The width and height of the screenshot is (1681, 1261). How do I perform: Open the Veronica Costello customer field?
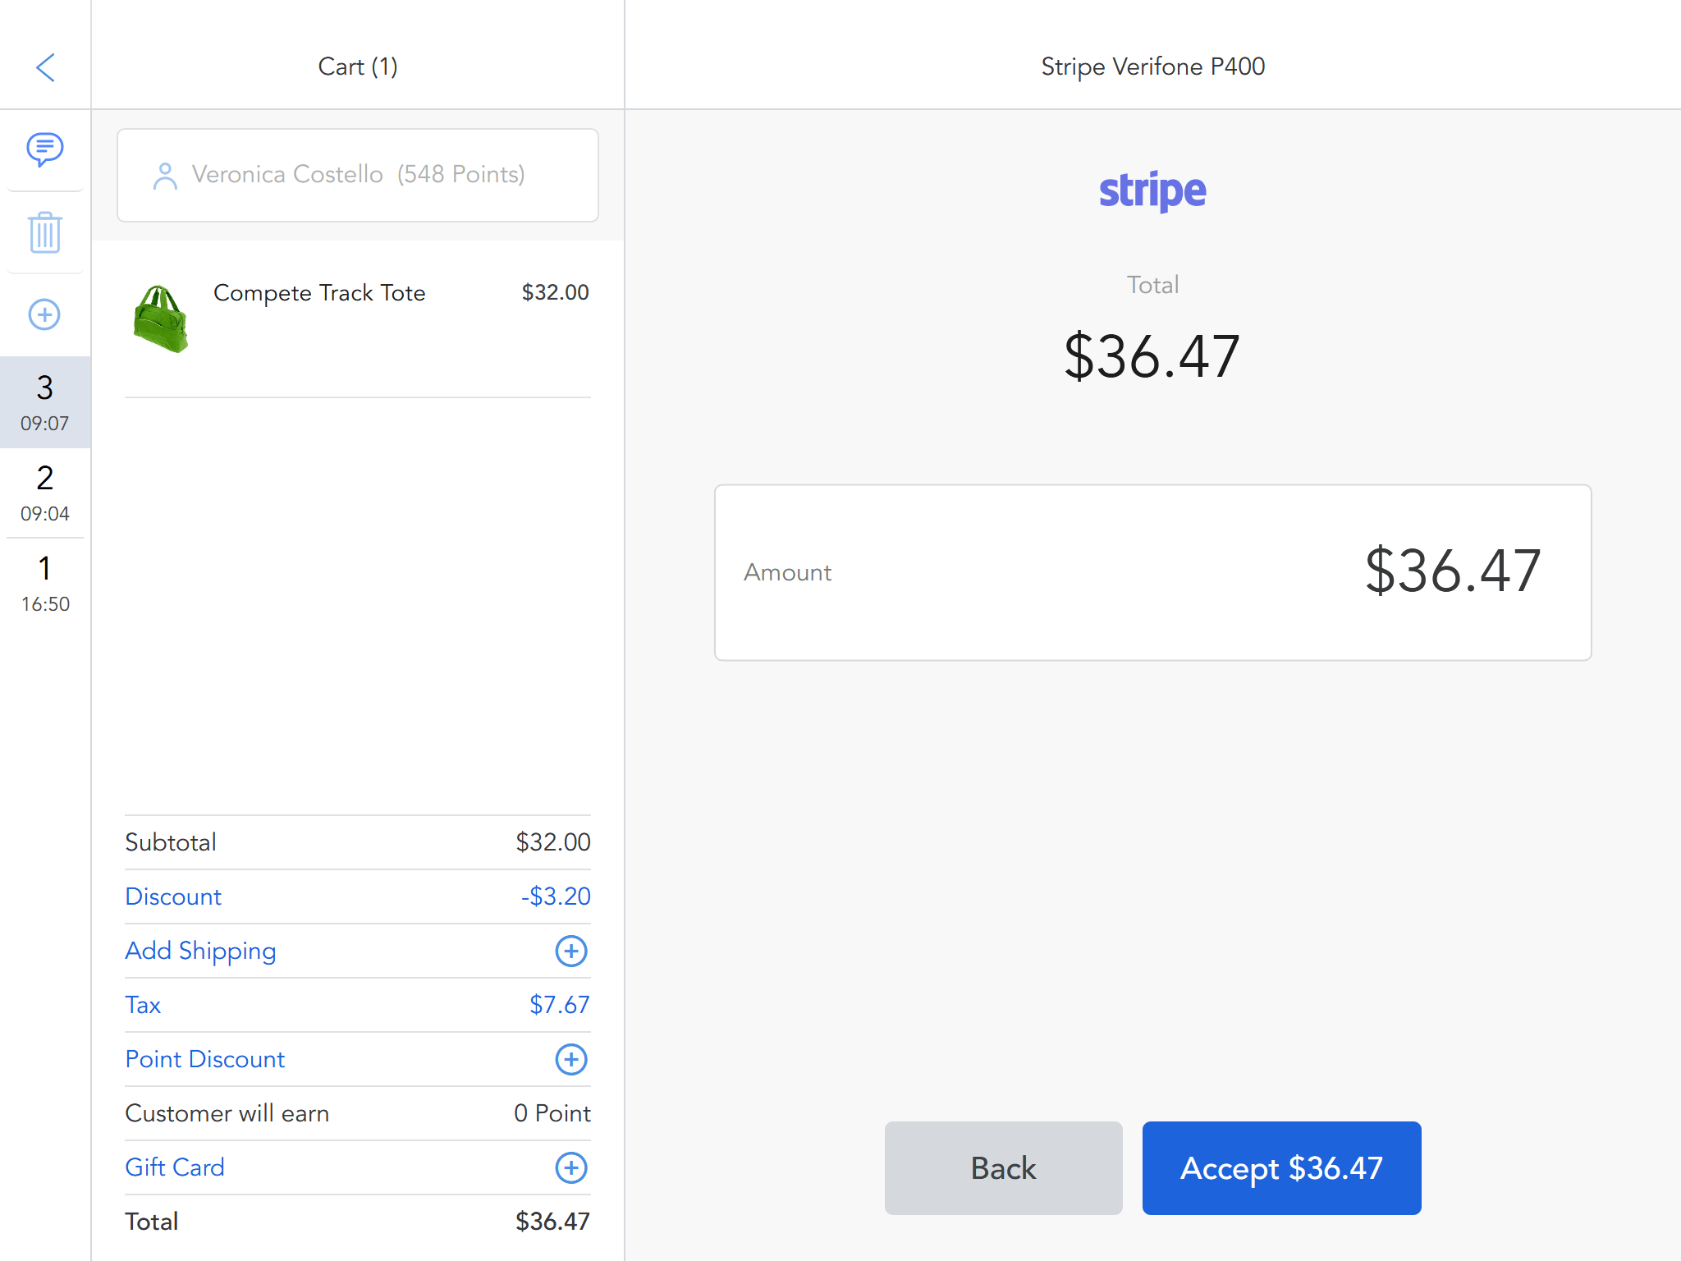[358, 175]
